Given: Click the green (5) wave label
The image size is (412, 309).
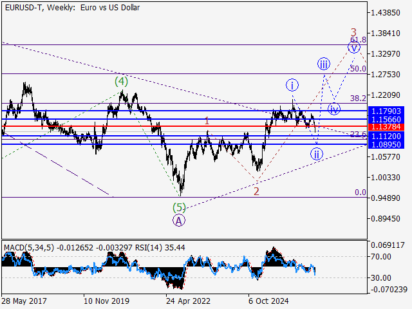Looking at the screenshot, I should (179, 207).
